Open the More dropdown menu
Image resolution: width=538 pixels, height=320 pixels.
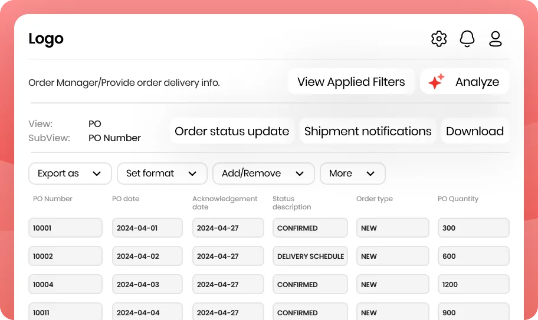[353, 174]
